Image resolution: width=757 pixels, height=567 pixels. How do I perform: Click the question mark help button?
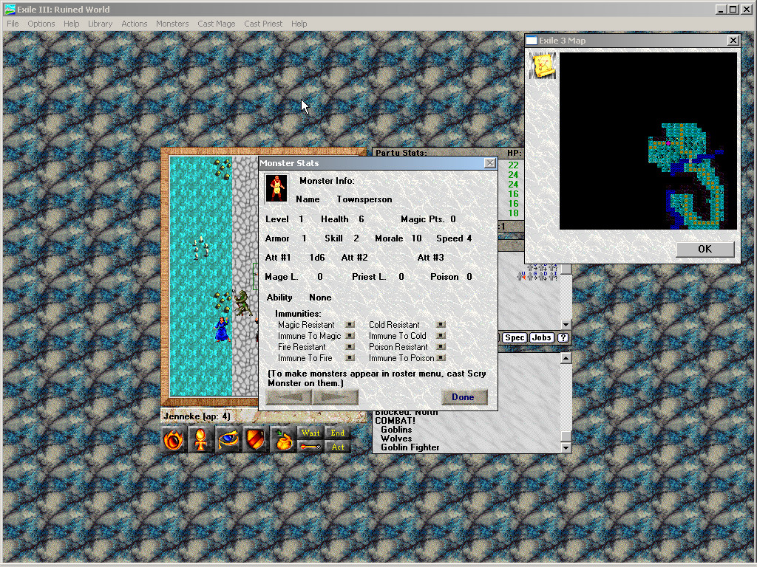point(563,337)
